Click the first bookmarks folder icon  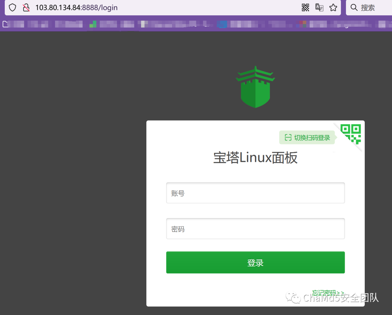click(5, 24)
